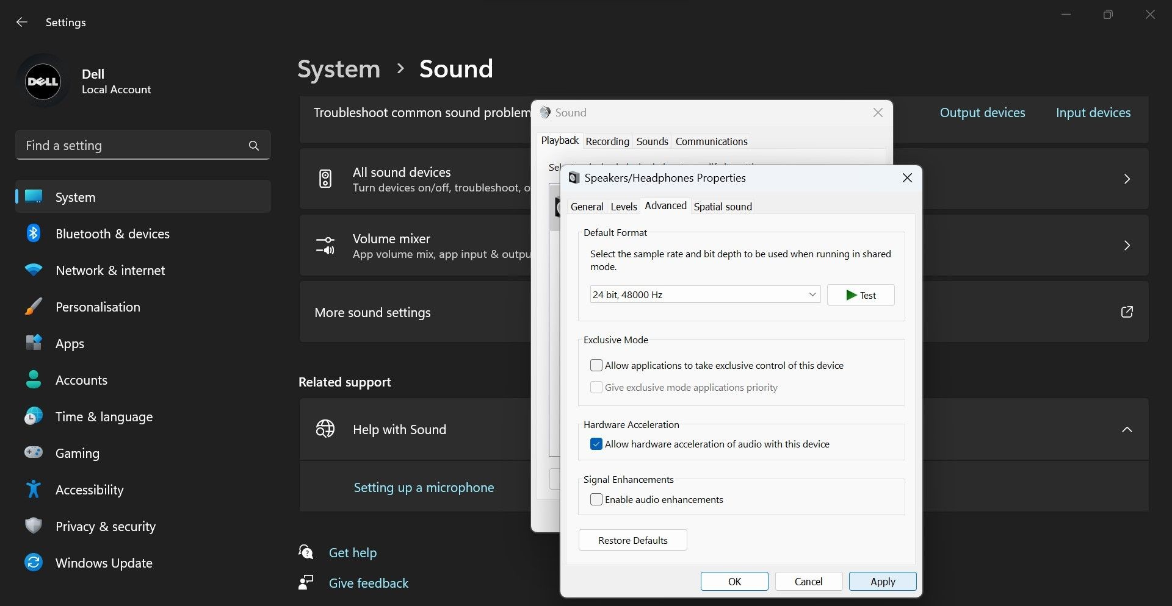Switch to Recording tab in Sound dialog
Screen dimensions: 1172x606
pyautogui.click(x=607, y=141)
